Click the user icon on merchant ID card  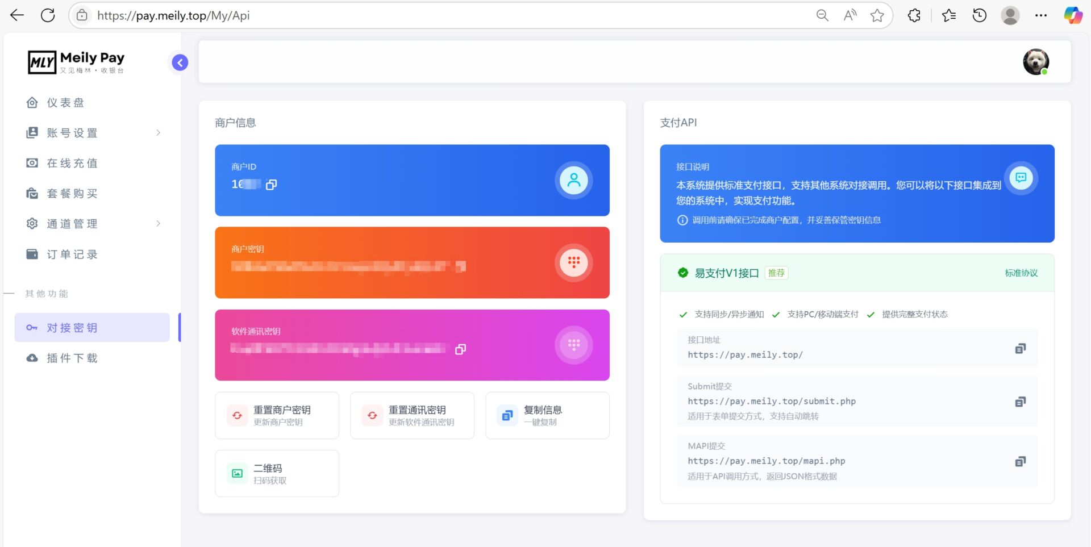click(573, 180)
